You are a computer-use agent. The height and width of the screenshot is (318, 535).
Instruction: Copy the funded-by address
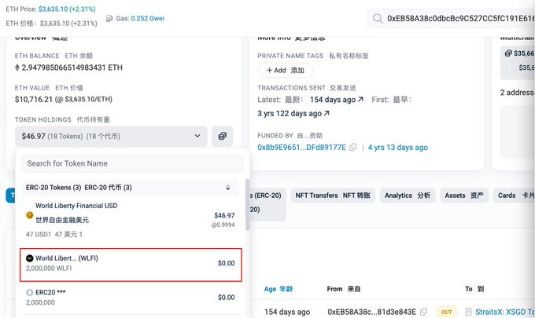click(353, 148)
